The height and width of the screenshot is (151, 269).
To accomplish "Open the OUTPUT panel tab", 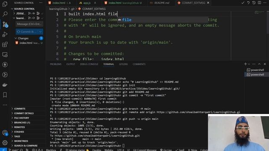I will click(71, 64).
